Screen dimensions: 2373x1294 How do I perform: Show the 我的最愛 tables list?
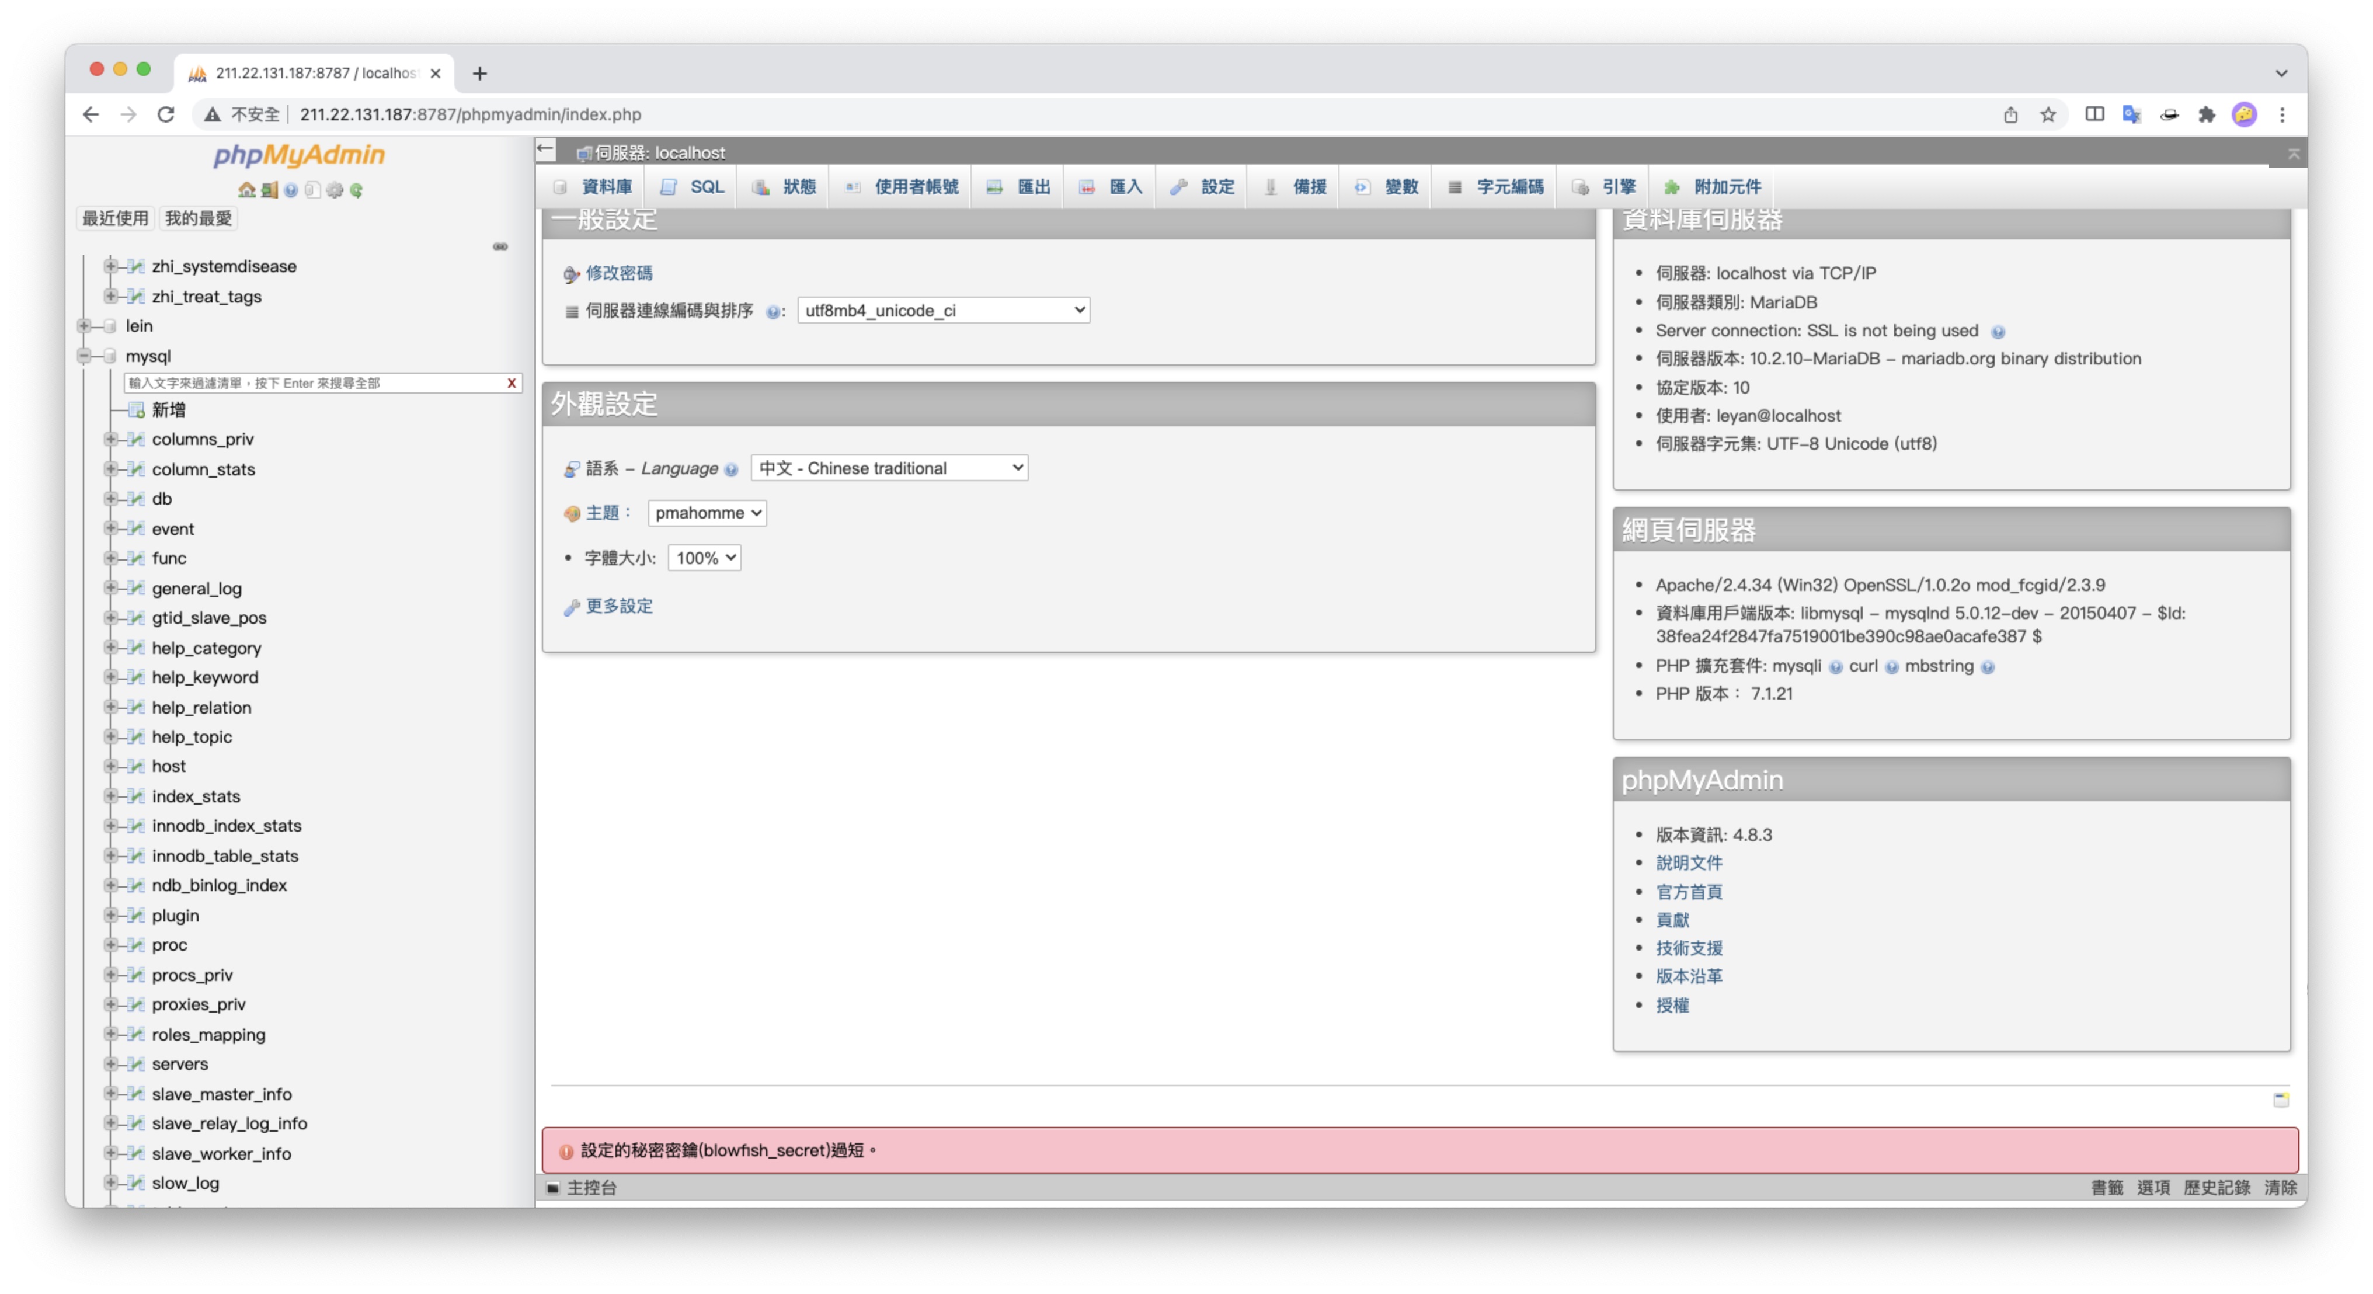198,218
